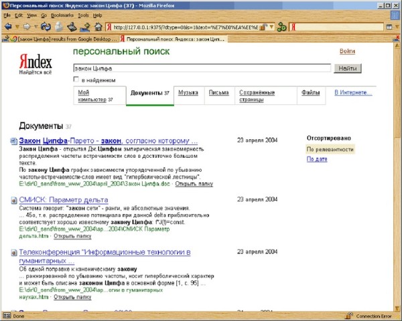Enable the 'в найденном' checkbox

[x=76, y=80]
